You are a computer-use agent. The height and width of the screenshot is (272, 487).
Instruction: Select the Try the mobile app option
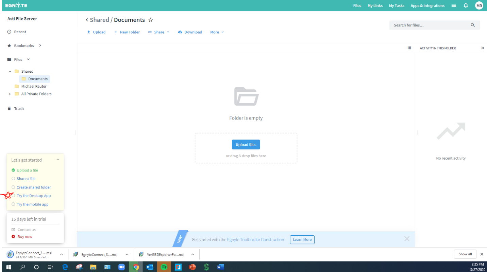point(32,204)
